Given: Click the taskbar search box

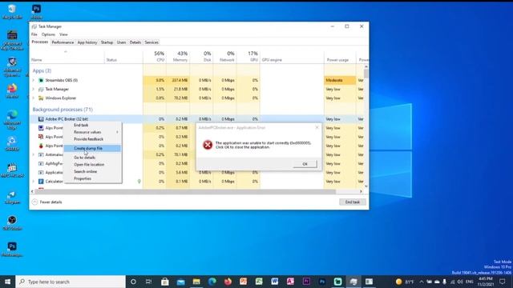Looking at the screenshot, I should pos(71,282).
